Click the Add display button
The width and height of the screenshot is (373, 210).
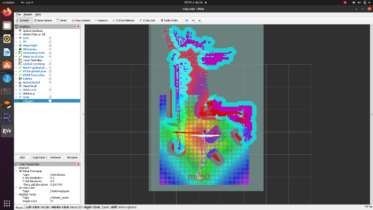pos(22,157)
